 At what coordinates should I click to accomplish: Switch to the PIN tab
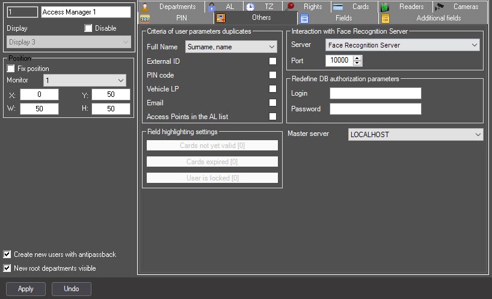point(176,18)
